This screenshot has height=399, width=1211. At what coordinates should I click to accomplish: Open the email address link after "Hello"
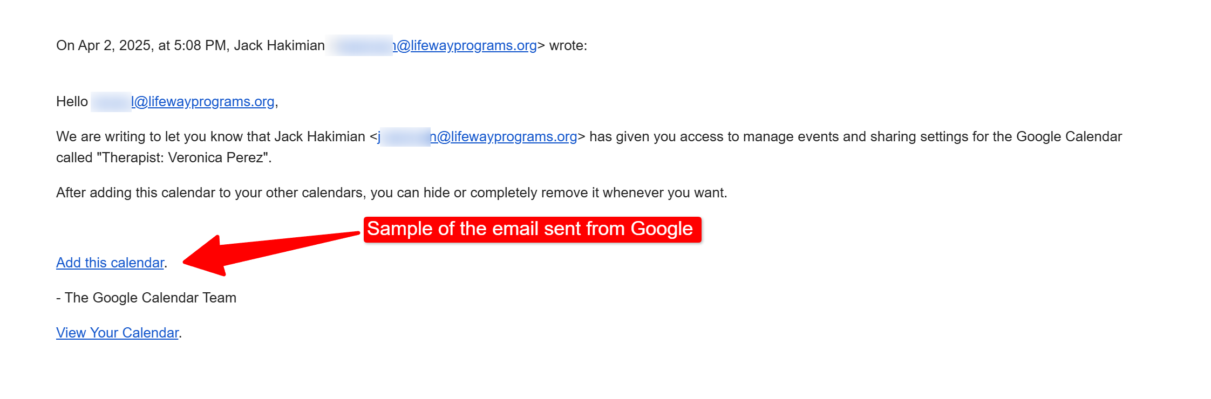coord(203,101)
